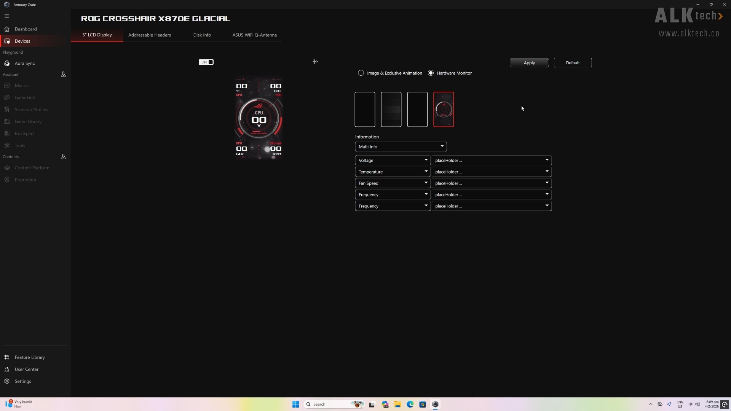Select Image & Exclusive Animation mode

click(x=361, y=73)
